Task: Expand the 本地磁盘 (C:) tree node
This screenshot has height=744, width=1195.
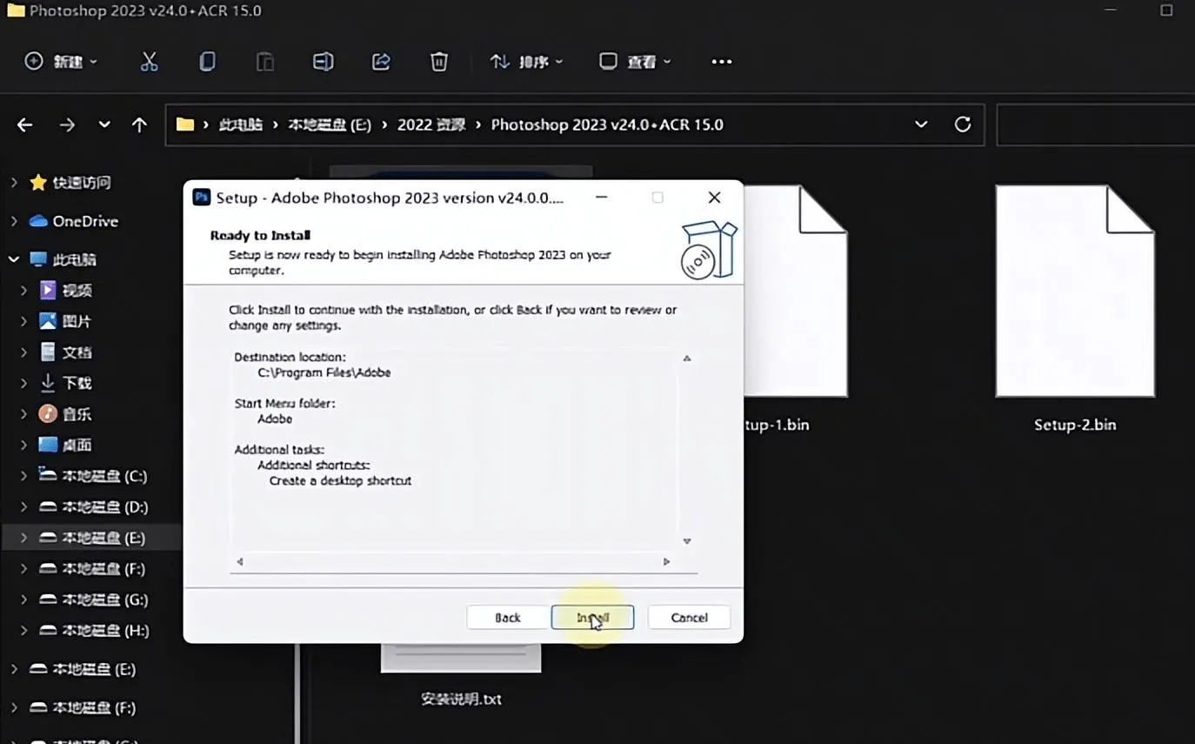Action: pos(24,476)
